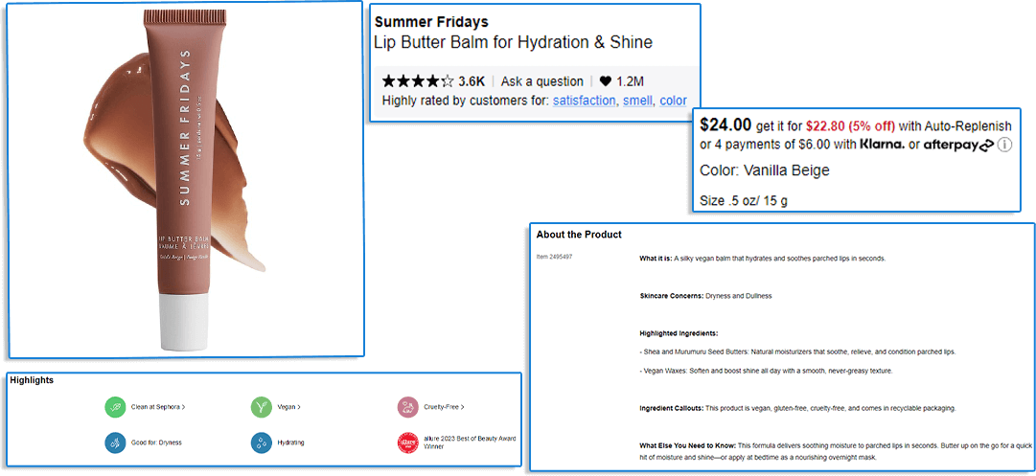Image resolution: width=1036 pixels, height=476 pixels.
Task: Click the About the Product heading
Action: tap(579, 235)
